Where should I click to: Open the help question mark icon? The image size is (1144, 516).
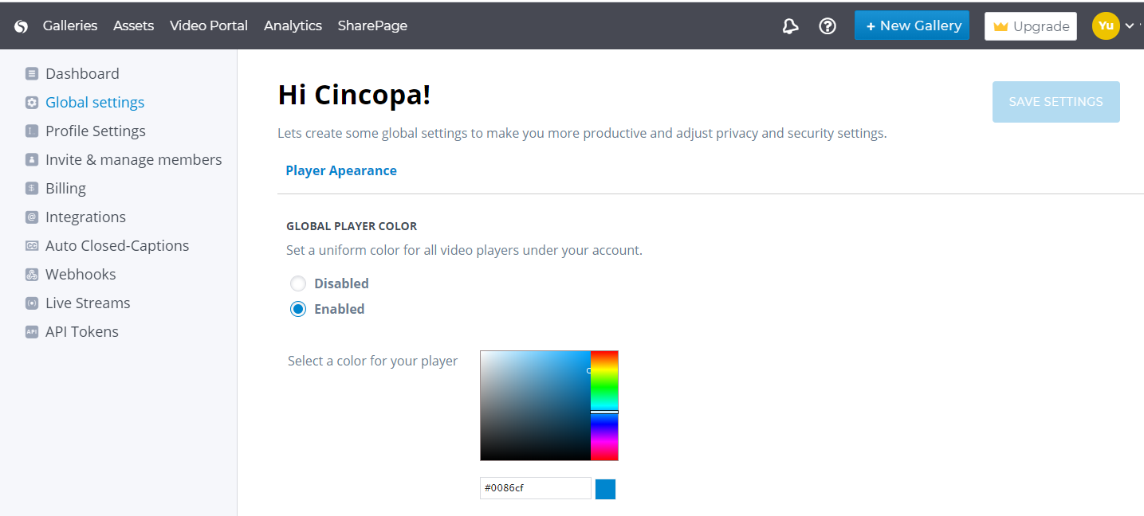click(x=828, y=26)
